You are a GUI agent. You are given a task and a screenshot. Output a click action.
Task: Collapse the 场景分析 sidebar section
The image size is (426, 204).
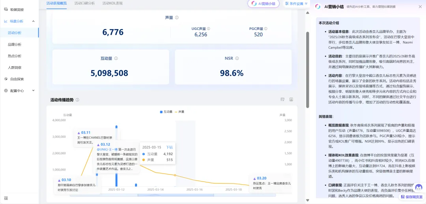tap(33, 21)
